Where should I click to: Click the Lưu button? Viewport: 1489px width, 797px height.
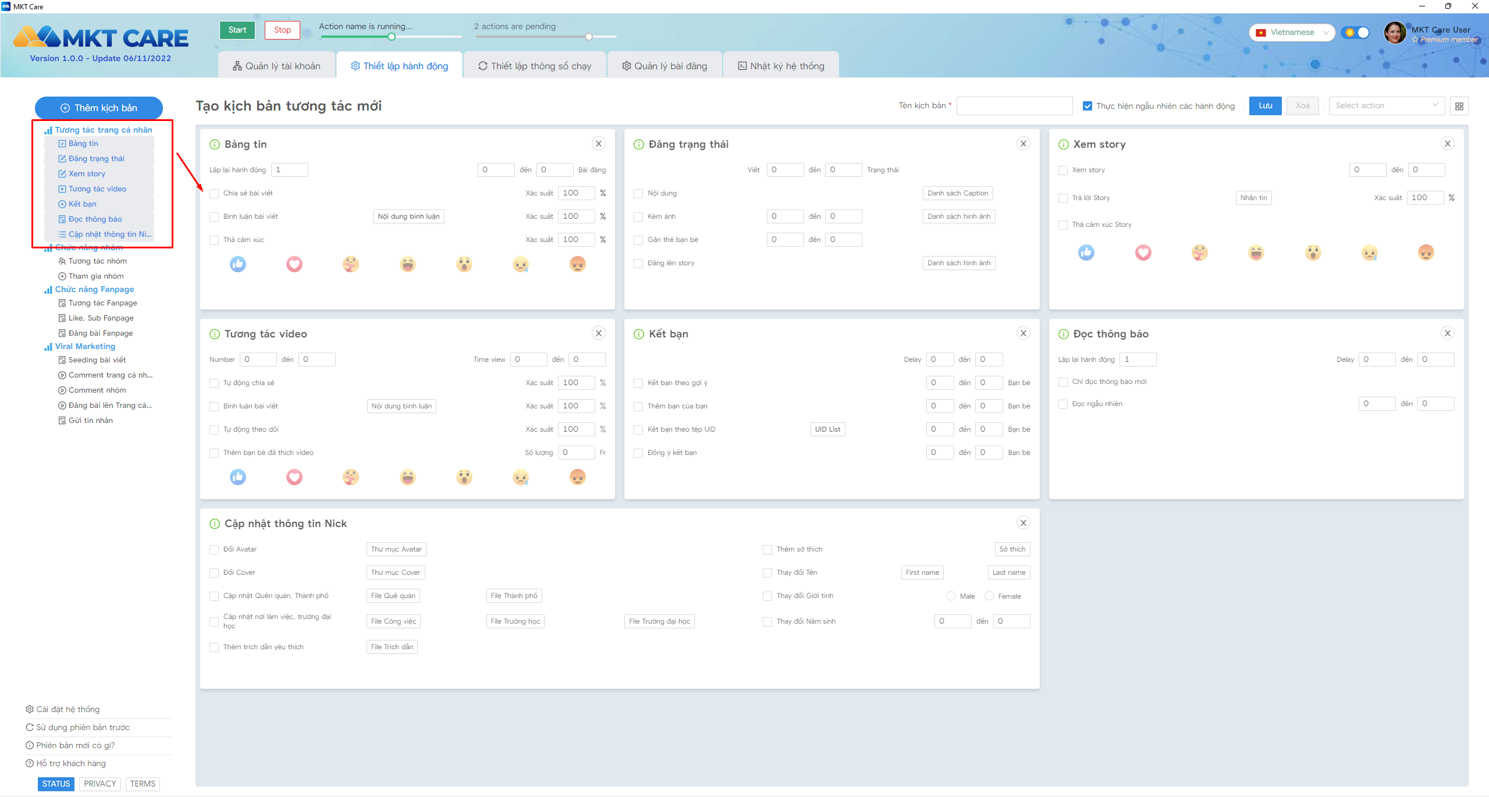click(x=1265, y=106)
